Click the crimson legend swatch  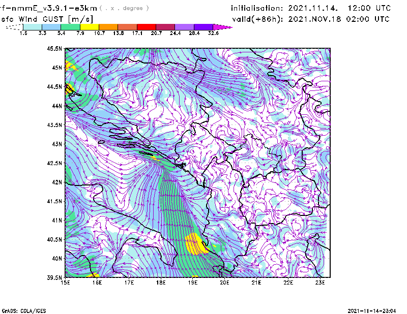(165, 27)
